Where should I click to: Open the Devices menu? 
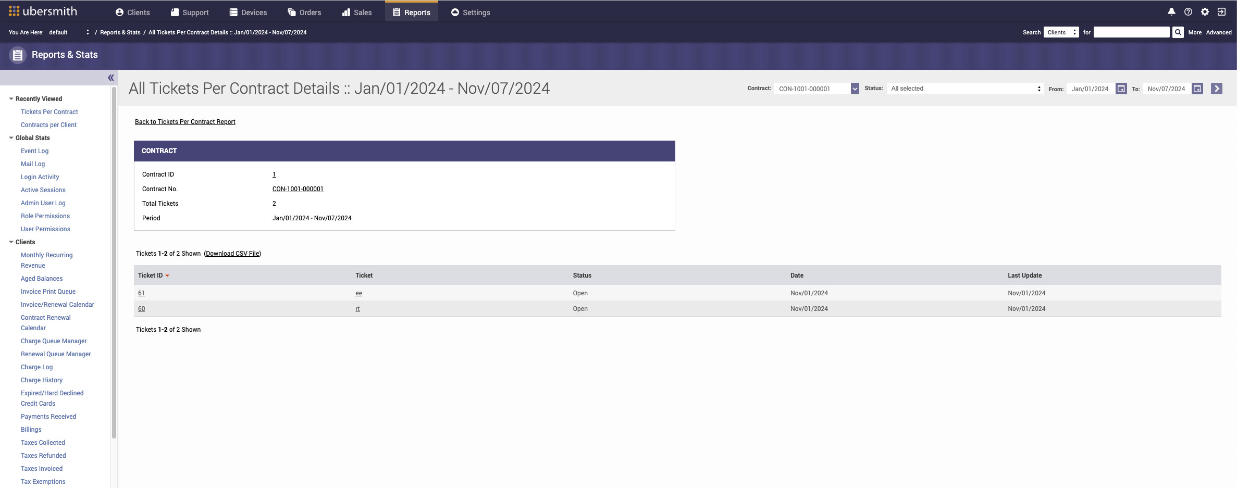tap(248, 12)
